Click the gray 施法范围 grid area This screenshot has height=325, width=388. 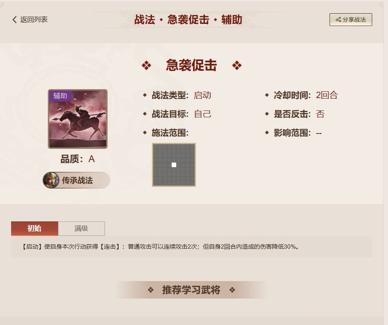(x=174, y=165)
